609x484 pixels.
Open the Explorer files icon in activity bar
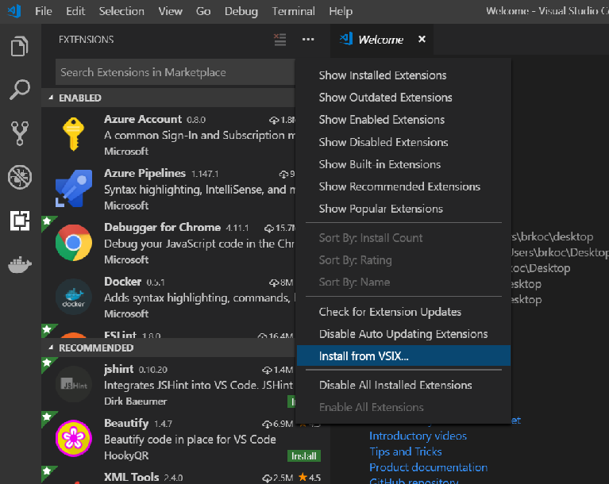pos(20,46)
